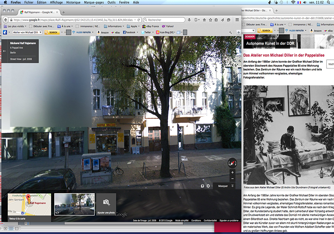This screenshot has height=234, width=334.
Task: Click Retour à la carte
Action: click(x=17, y=219)
